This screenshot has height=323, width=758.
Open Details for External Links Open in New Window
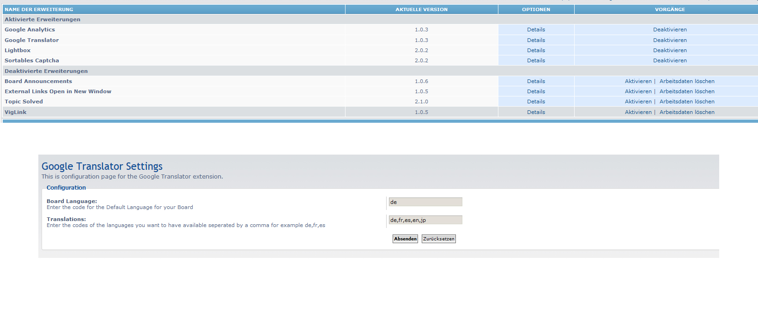[x=536, y=91]
